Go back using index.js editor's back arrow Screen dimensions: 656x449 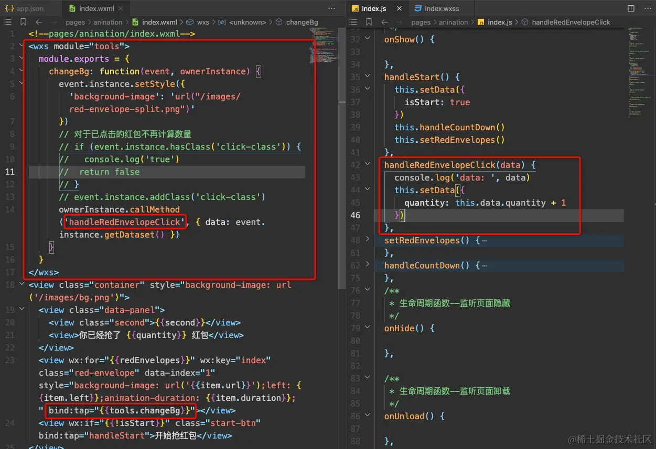(x=385, y=22)
